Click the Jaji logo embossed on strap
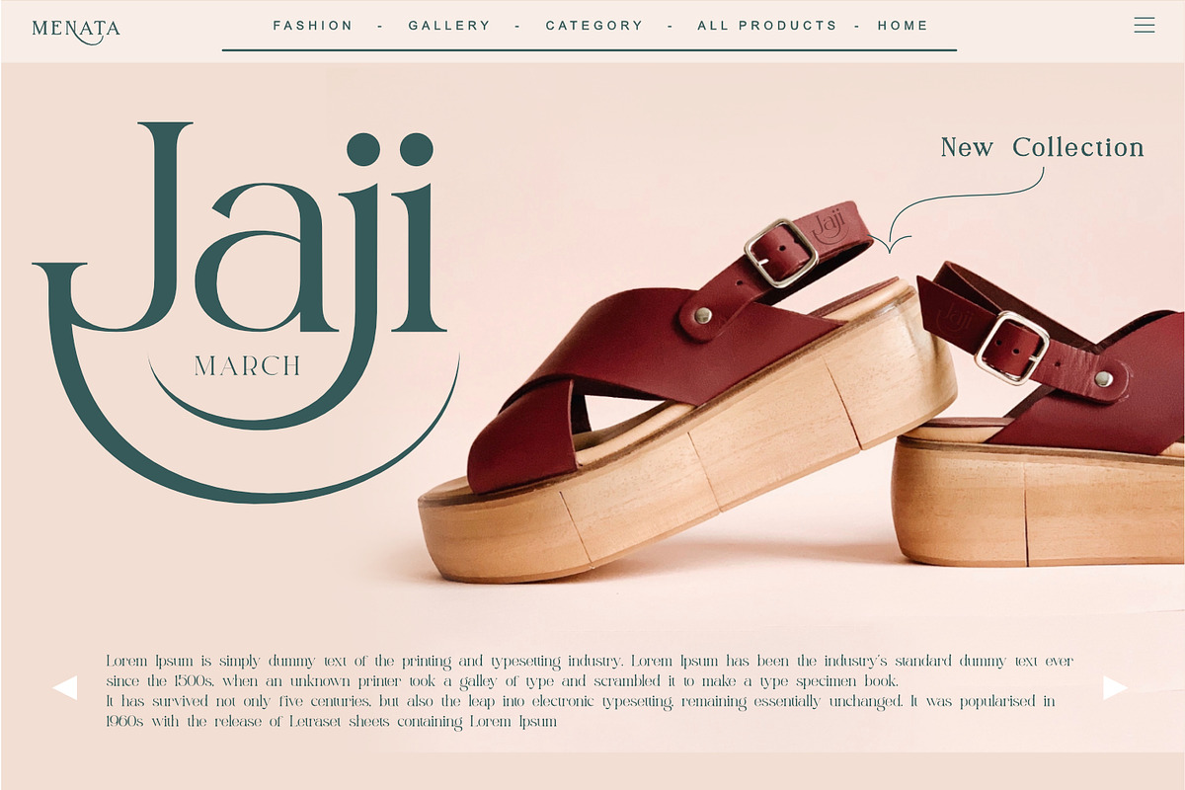This screenshot has width=1185, height=790. pyautogui.click(x=829, y=226)
